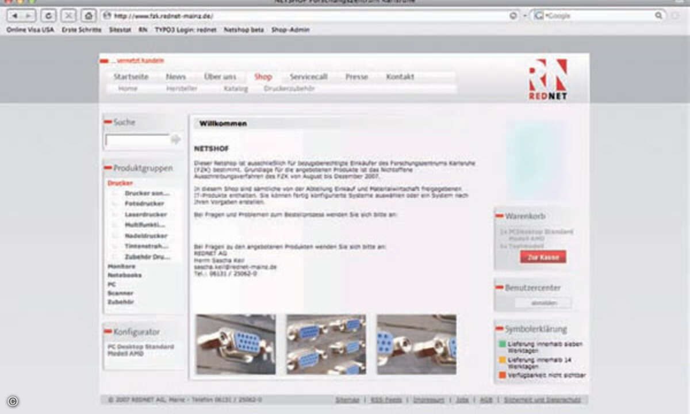
Task: Open the 'Online Visa USA' bookmark
Action: click(x=30, y=30)
